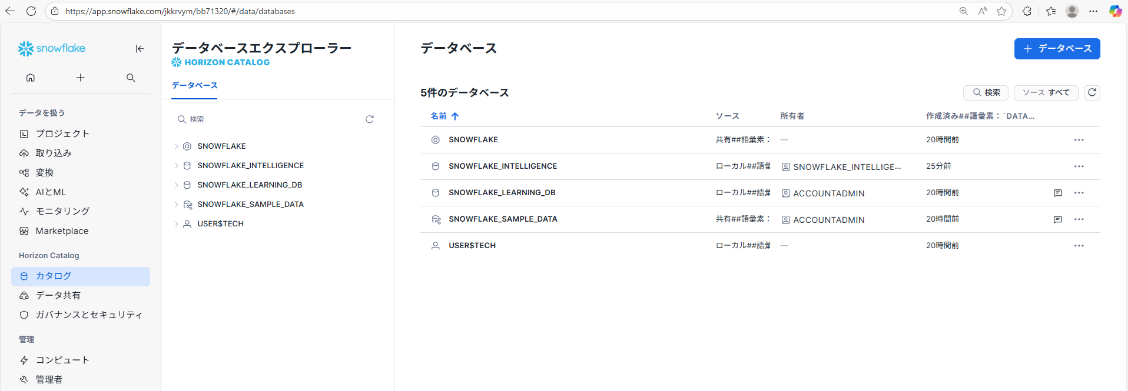
Task: Open USER$TECH database in table
Action: click(472, 246)
